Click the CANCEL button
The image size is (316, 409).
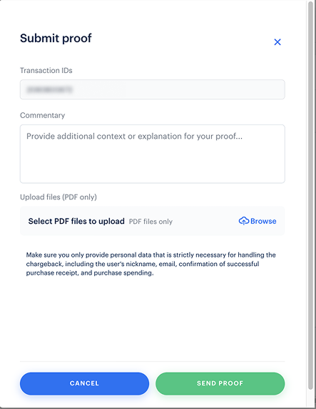pos(84,383)
